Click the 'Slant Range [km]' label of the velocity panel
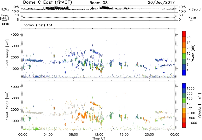This screenshot has height=140, width=202. click(7, 106)
